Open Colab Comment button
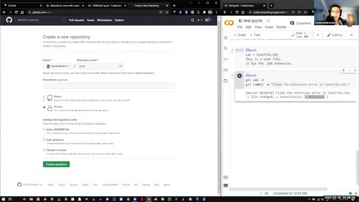 301,23
